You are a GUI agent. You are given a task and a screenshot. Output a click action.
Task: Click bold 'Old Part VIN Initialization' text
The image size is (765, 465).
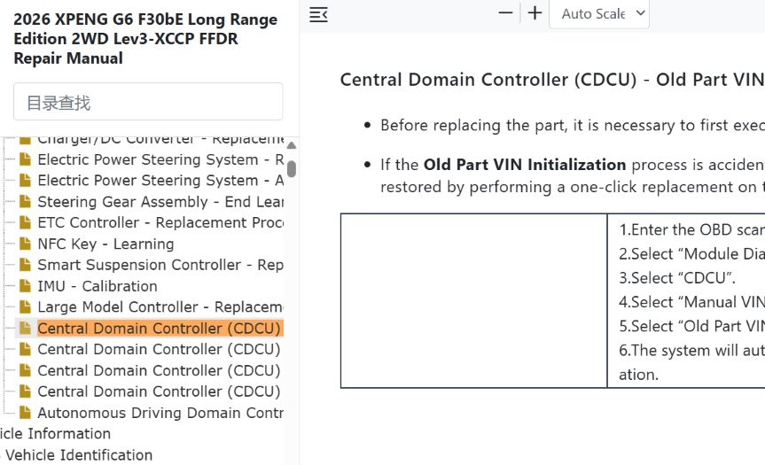525,165
